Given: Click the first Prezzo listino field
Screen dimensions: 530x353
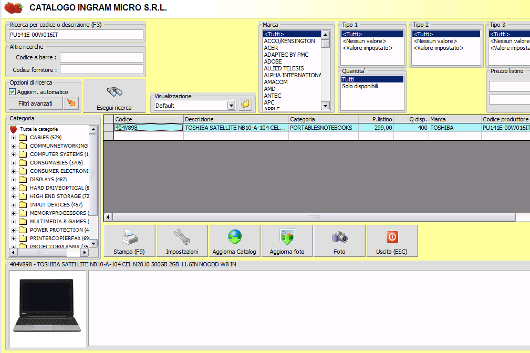Looking at the screenshot, I should click(510, 87).
